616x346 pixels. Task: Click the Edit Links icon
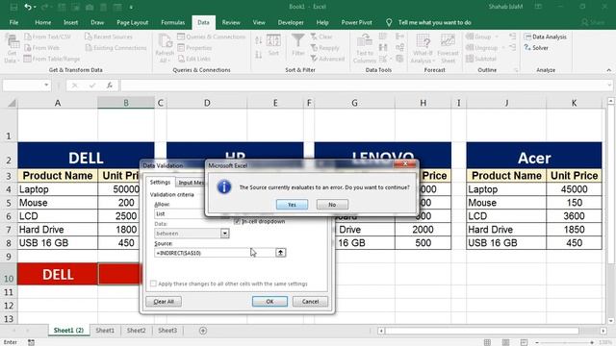tap(181, 59)
